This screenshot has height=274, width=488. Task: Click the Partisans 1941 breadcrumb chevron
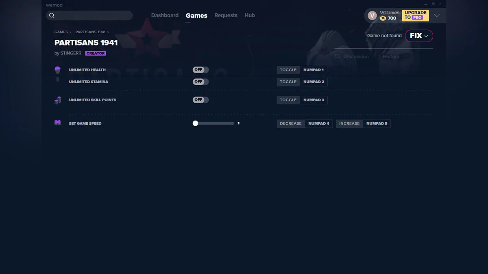(108, 32)
